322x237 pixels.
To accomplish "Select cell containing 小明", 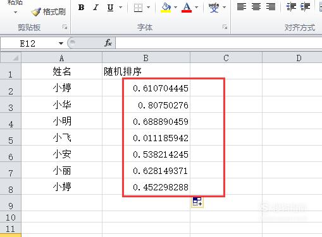I will tap(62, 121).
